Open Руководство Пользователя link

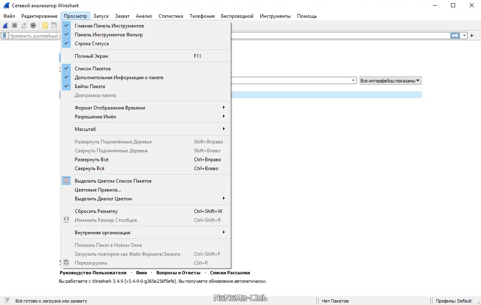click(93, 273)
